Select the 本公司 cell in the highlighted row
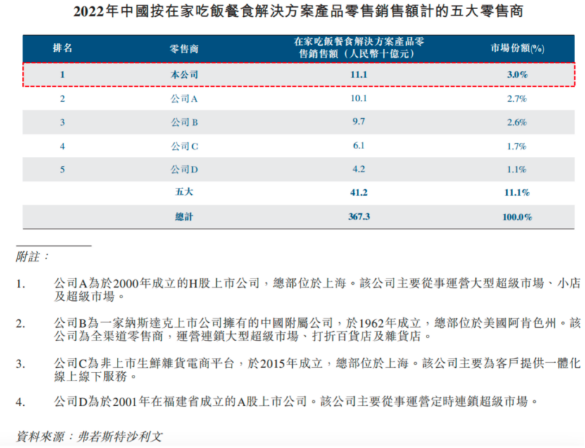This screenshot has height=448, width=585. 184,75
